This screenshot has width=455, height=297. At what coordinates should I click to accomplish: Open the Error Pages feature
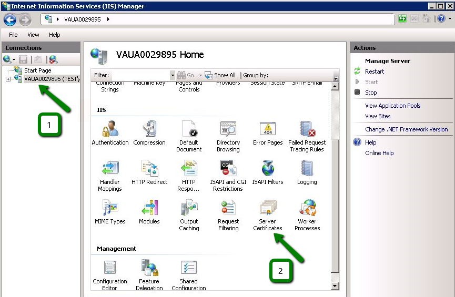coord(268,133)
